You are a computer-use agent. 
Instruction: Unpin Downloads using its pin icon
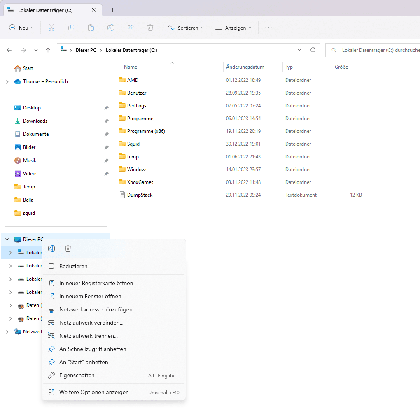pyautogui.click(x=106, y=121)
